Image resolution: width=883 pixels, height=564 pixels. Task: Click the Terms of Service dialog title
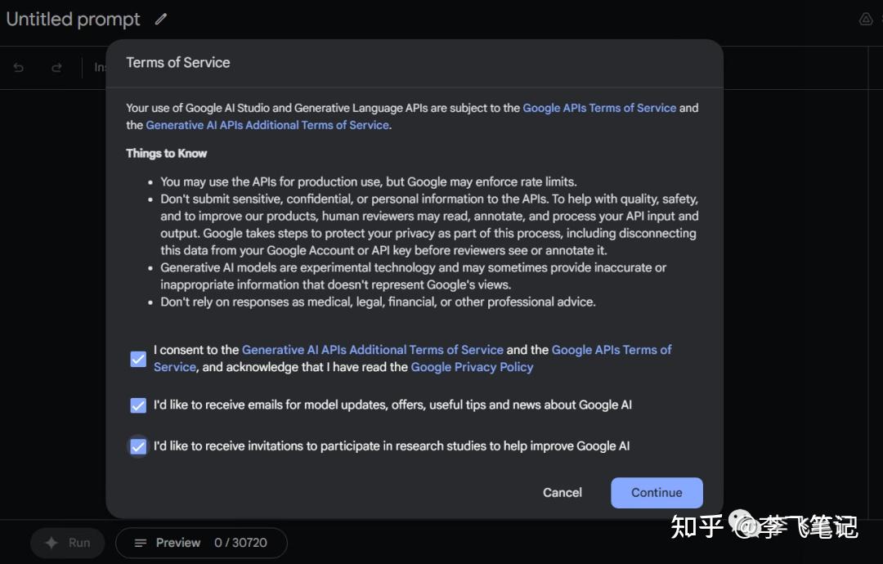tap(178, 62)
